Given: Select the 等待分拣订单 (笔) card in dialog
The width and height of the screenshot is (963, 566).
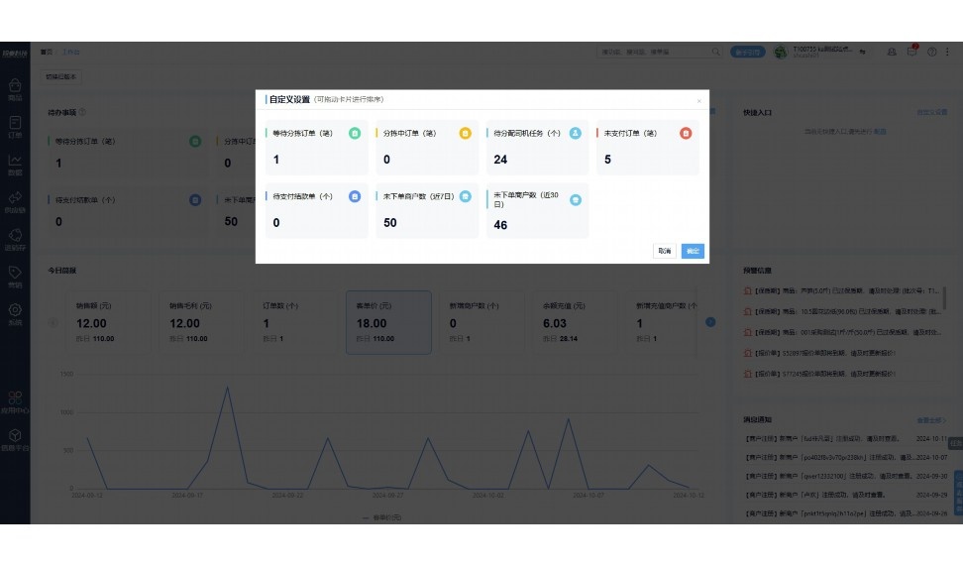Looking at the screenshot, I should tap(316, 148).
